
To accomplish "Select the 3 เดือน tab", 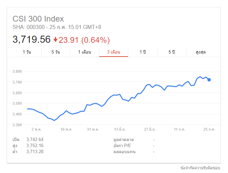I will tap(113, 52).
